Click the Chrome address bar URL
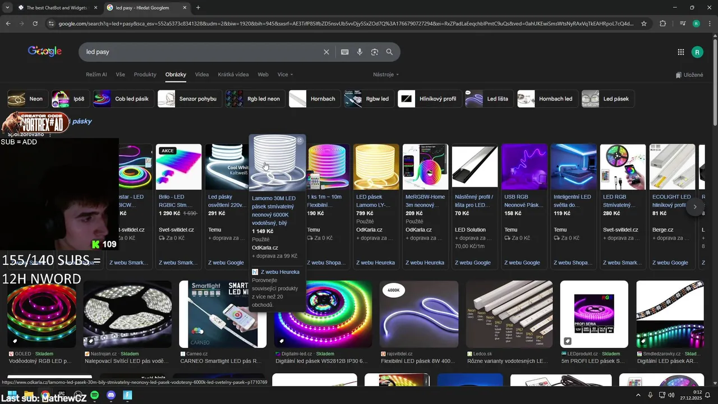 click(x=345, y=24)
